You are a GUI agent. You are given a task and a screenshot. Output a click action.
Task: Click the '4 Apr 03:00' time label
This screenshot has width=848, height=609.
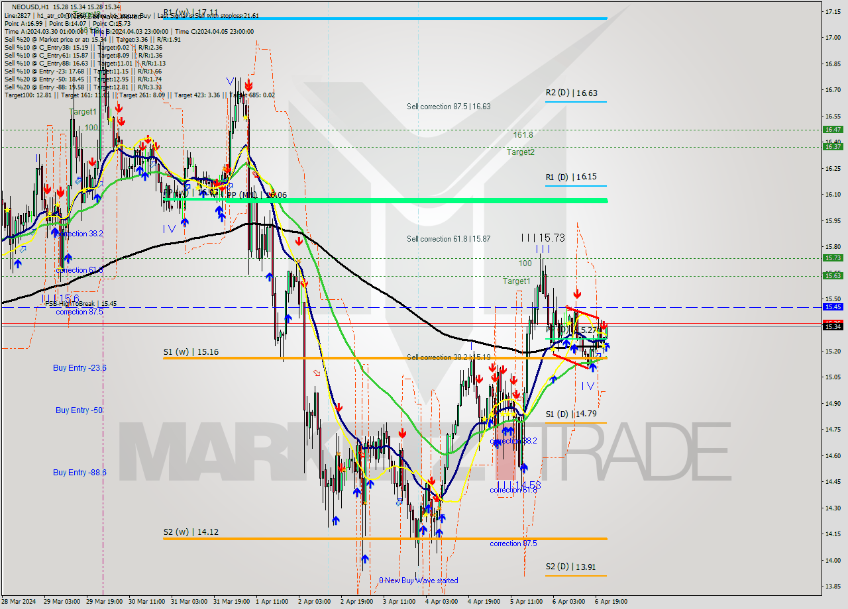tap(441, 602)
